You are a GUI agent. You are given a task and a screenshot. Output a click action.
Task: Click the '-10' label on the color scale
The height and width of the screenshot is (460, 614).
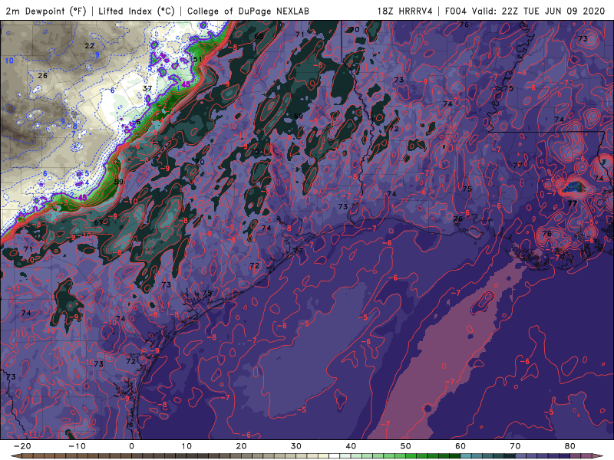77,446
